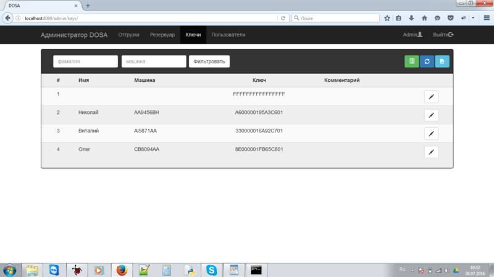Screen dimensions: 494x277
Task: Open the Пользователи page
Action: [x=228, y=34]
